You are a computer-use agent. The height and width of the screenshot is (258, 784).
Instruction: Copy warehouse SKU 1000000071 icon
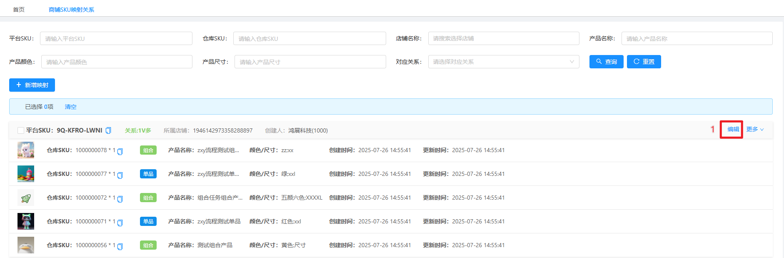(x=120, y=223)
